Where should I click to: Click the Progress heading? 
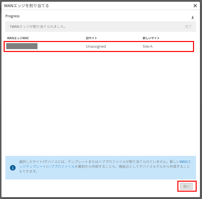pyautogui.click(x=12, y=16)
